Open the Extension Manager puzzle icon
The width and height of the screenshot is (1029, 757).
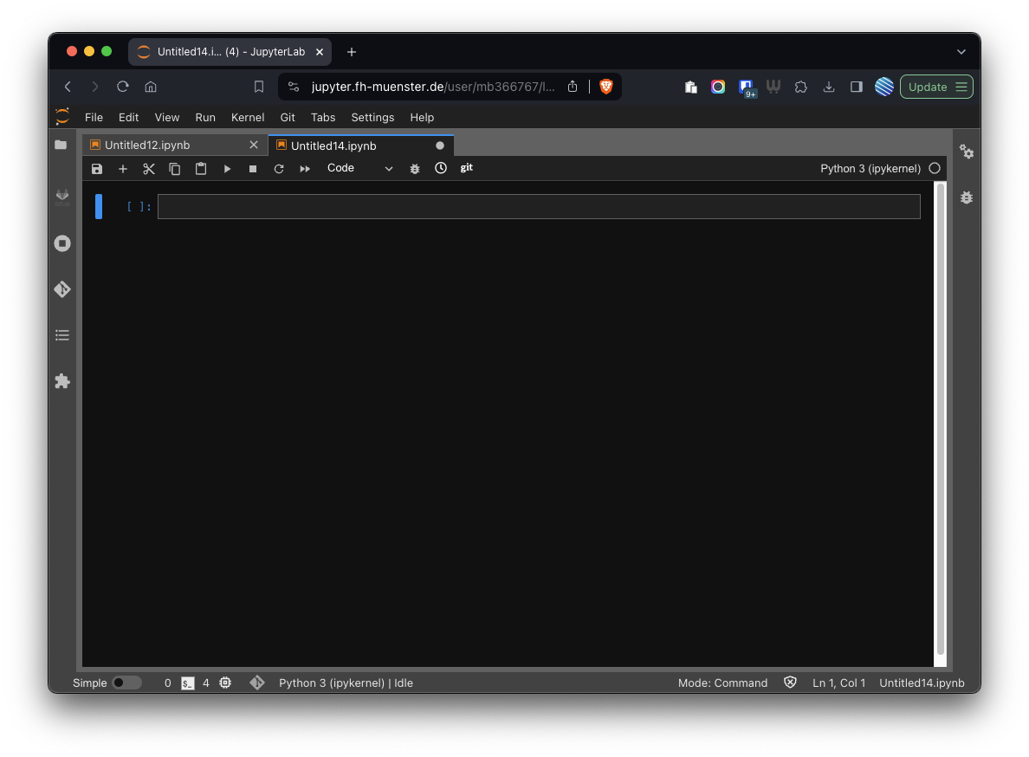62,381
